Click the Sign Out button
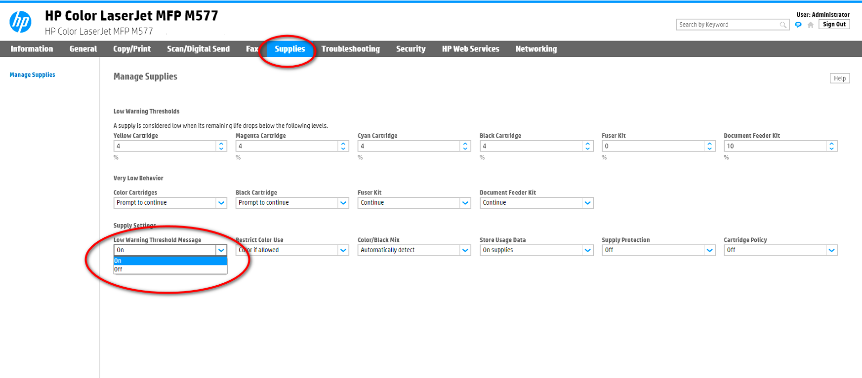This screenshot has width=862, height=378. 834,24
